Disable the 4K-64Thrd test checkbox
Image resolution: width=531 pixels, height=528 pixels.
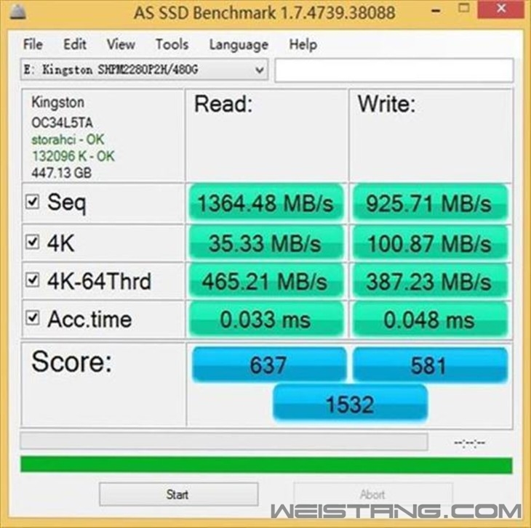pos(32,280)
